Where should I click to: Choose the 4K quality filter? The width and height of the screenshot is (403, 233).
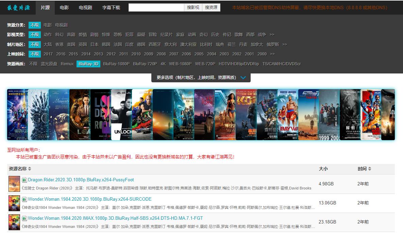163,64
